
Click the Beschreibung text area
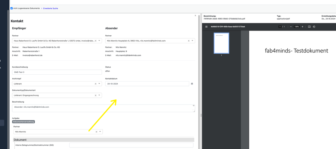point(103,108)
